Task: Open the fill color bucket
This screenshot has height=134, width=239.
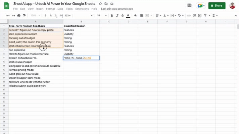Action: click(135, 15)
